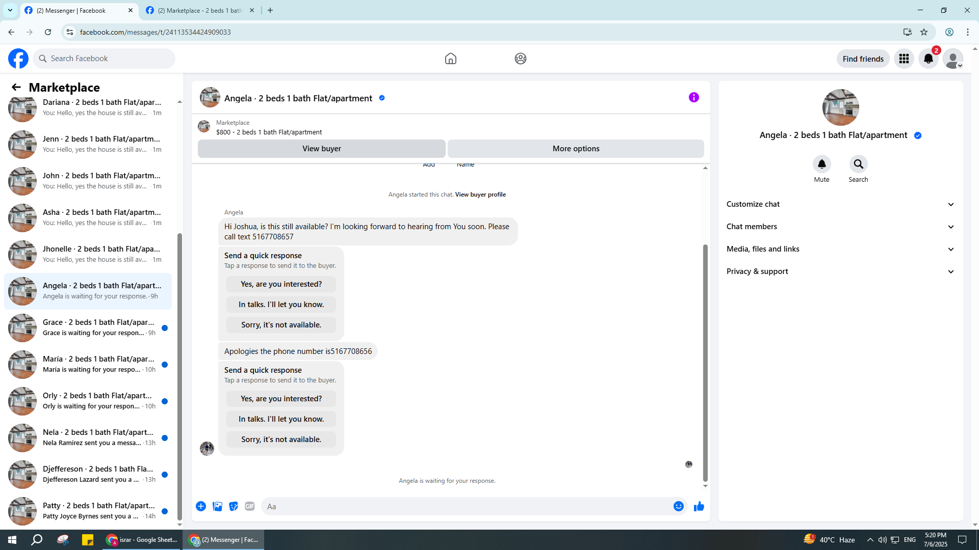This screenshot has width=979, height=550.
Task: Open the emoji picker
Action: pyautogui.click(x=679, y=506)
